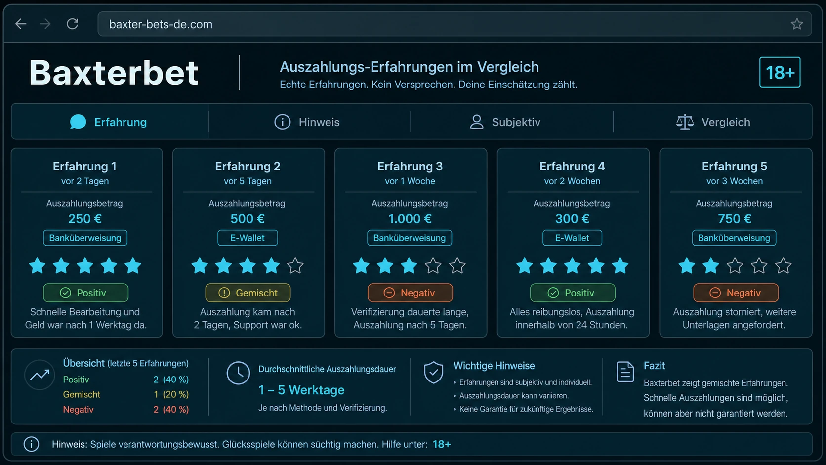826x465 pixels.
Task: Click the 18+ badge in header
Action: pos(780,73)
